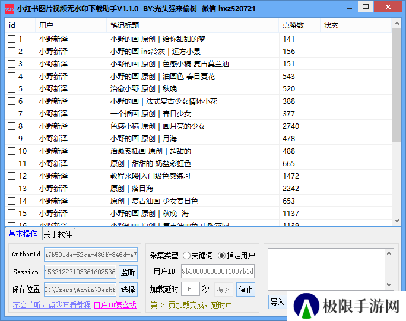Click the like count 1472
The height and width of the screenshot is (321, 406).
point(291,176)
